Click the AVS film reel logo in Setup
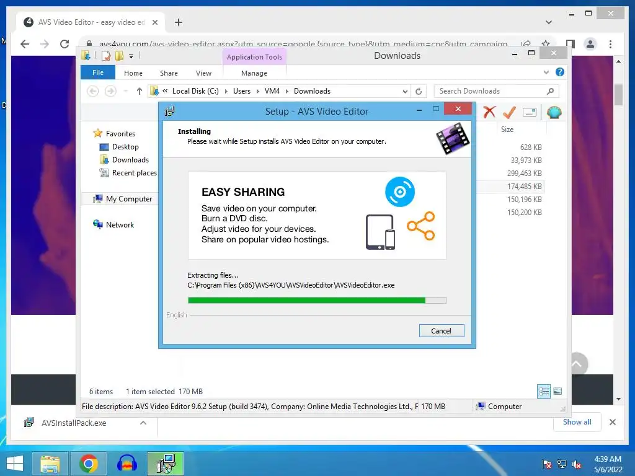 (x=453, y=138)
